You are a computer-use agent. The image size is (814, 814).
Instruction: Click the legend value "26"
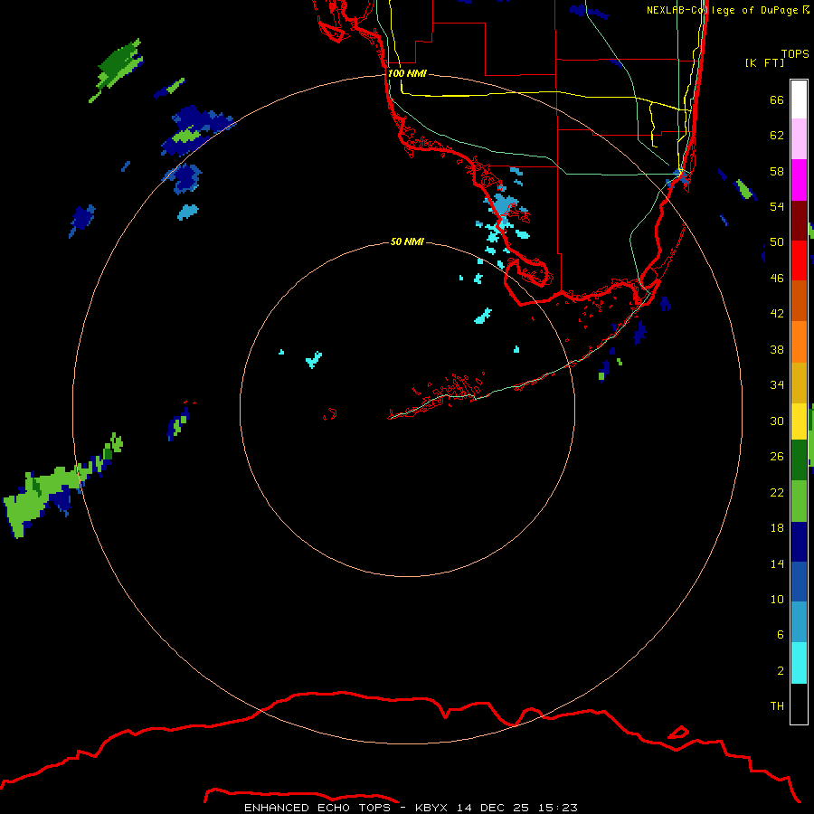click(777, 457)
